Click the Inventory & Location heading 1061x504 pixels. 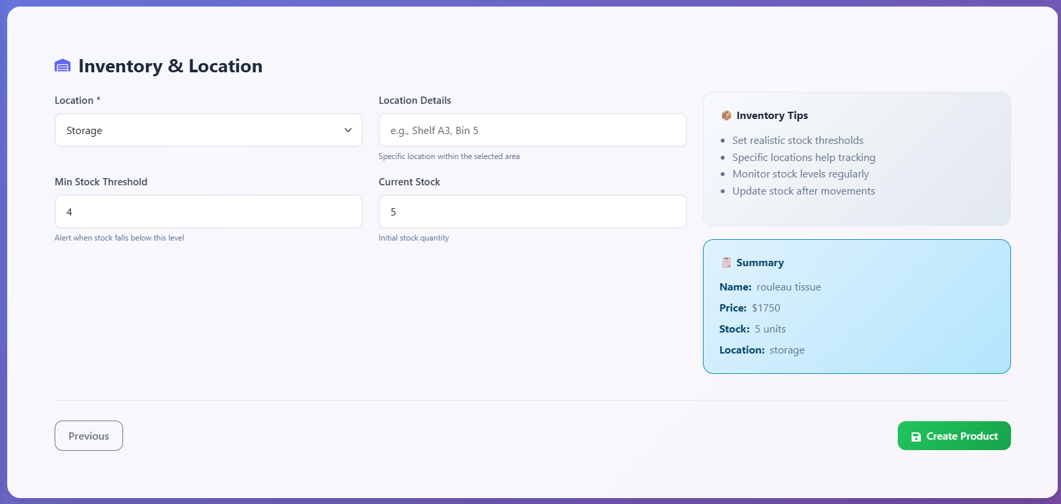(170, 66)
